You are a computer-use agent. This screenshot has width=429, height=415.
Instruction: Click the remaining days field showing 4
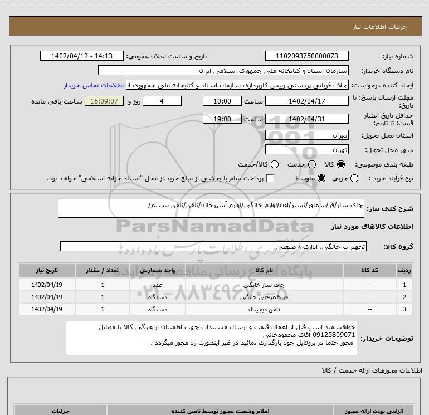pos(162,101)
